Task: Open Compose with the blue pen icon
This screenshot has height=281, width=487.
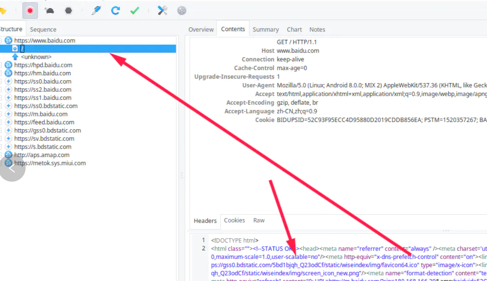Action: [96, 11]
